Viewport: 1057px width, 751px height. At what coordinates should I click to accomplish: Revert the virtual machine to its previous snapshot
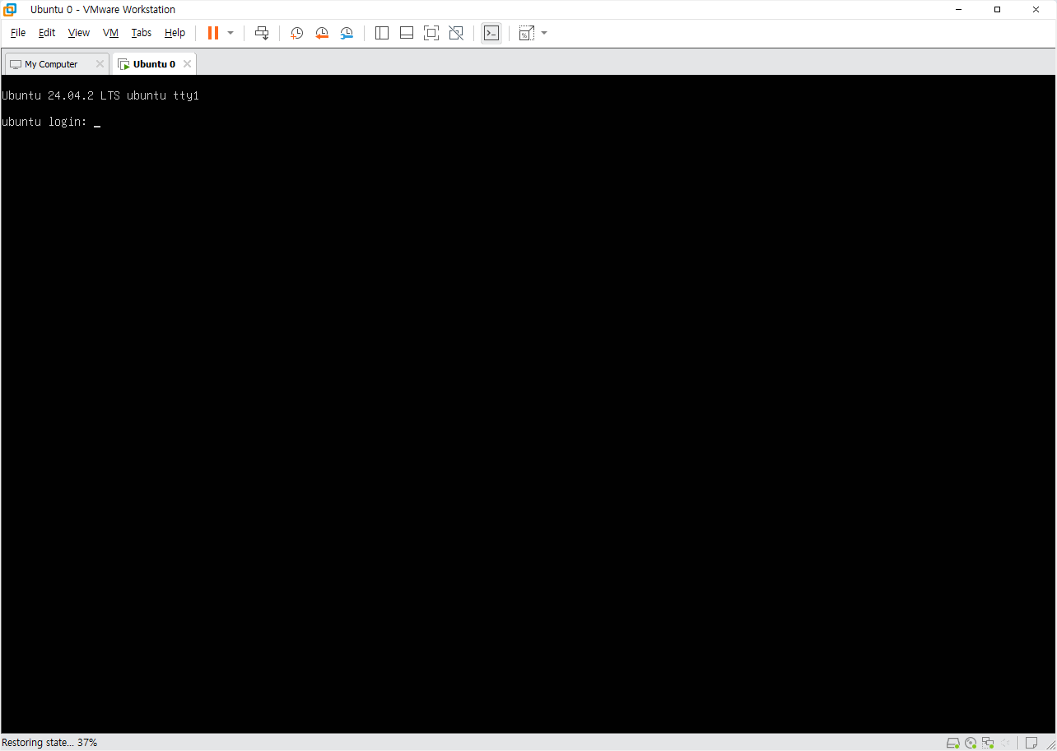[x=322, y=33]
